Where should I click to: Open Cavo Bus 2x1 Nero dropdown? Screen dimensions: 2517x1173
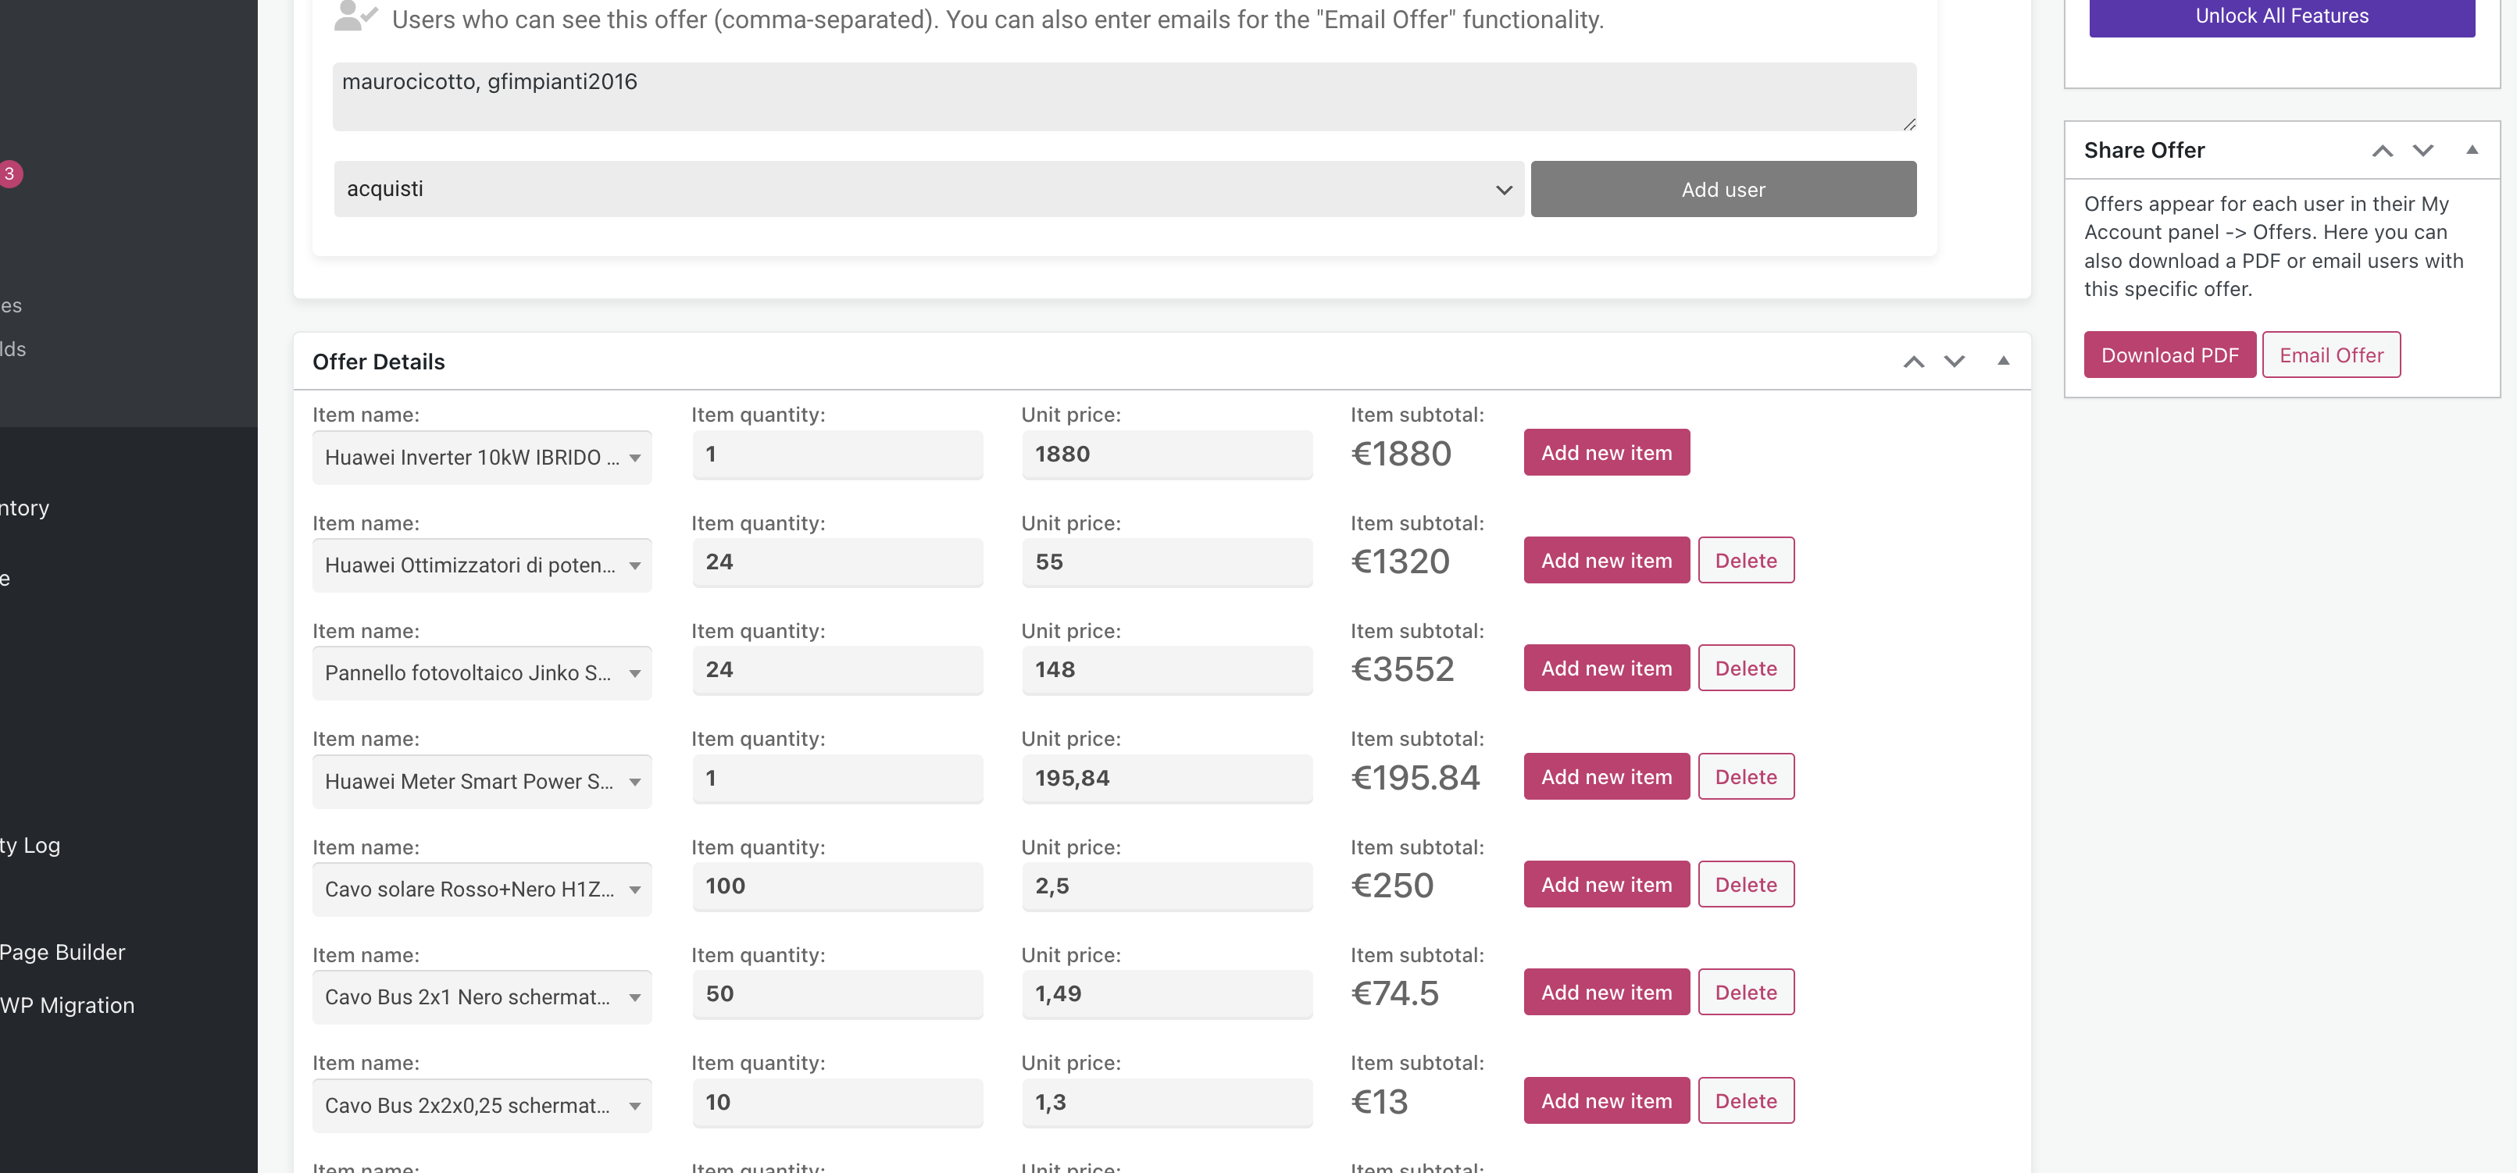[482, 997]
